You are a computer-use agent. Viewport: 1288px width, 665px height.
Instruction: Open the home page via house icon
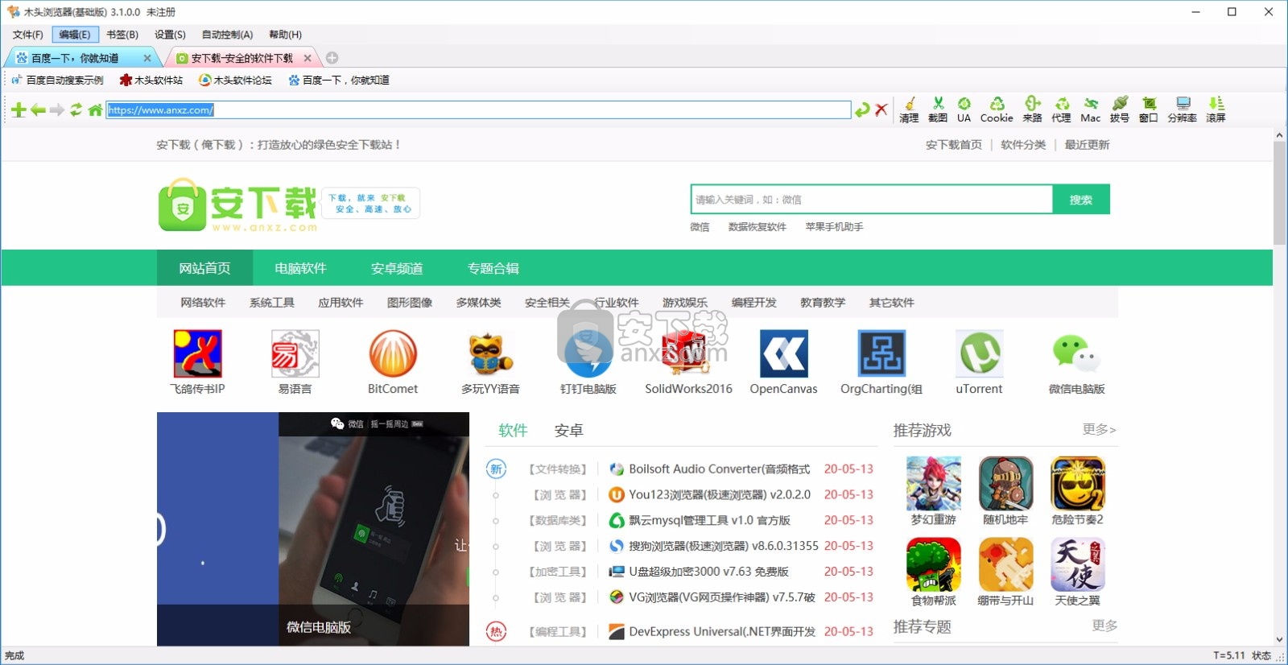click(95, 110)
